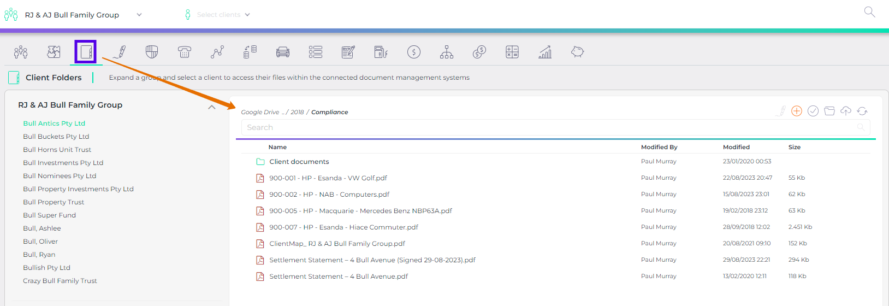This screenshot has width=889, height=306.
Task: Open 900-007 - HP - Esanda - Hiace Commuter.pdf
Action: point(343,227)
